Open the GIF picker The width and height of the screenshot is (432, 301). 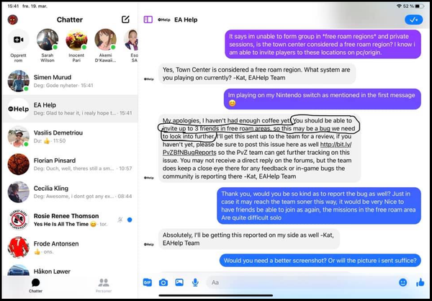click(148, 282)
